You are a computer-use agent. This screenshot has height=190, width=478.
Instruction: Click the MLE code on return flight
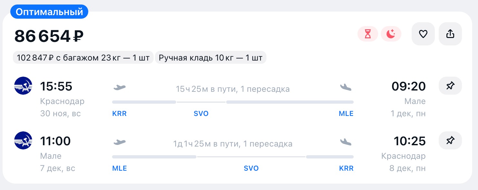point(119,168)
